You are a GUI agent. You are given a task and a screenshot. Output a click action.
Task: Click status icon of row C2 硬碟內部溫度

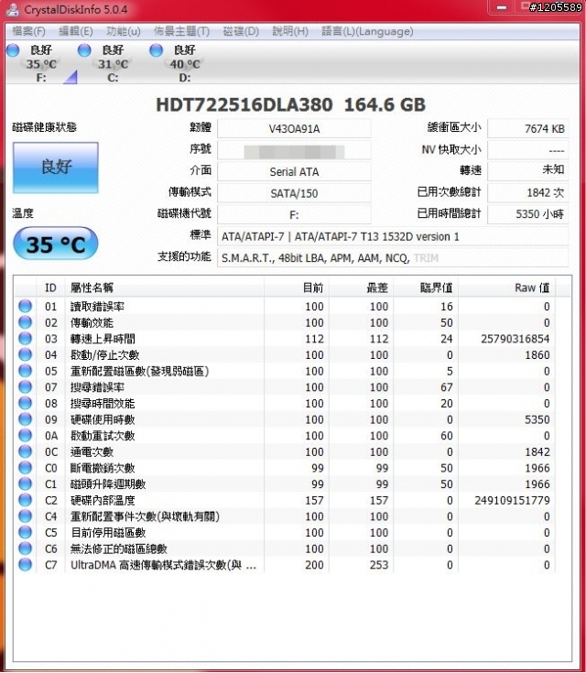tap(26, 500)
